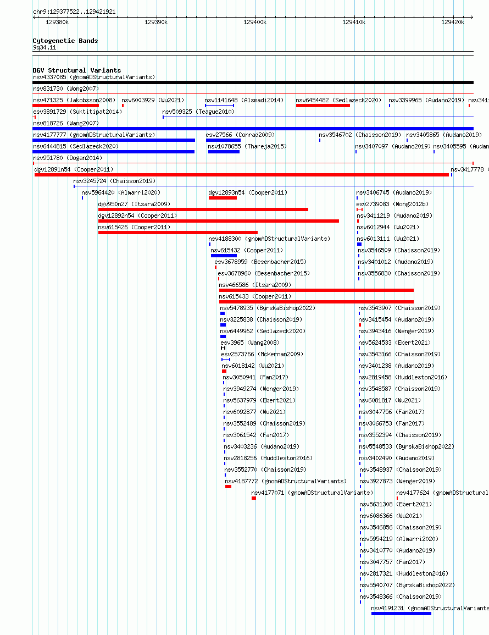This screenshot has height=635, width=489.
Task: Open nsv2818256 (Huddleston2016) label
Action: coord(268,459)
